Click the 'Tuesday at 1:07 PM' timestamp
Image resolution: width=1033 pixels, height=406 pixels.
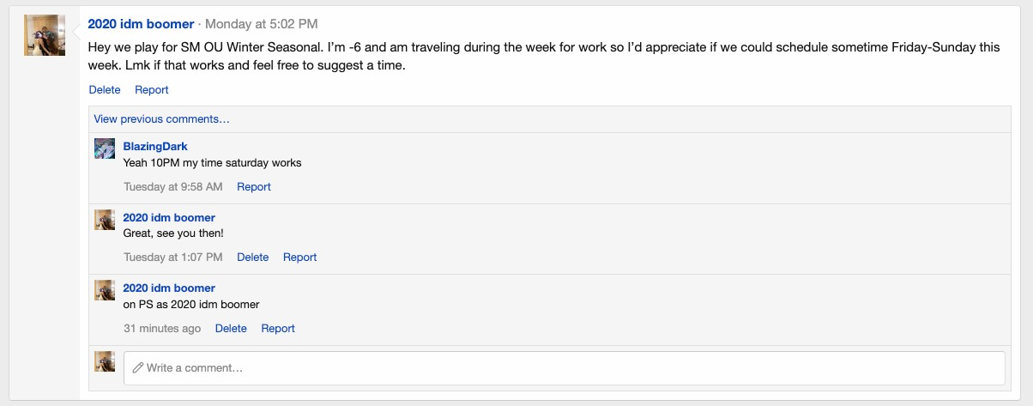[173, 257]
